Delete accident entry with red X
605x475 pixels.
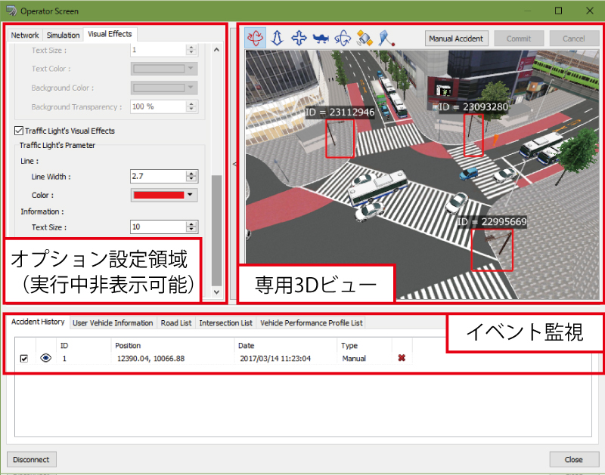pyautogui.click(x=402, y=358)
